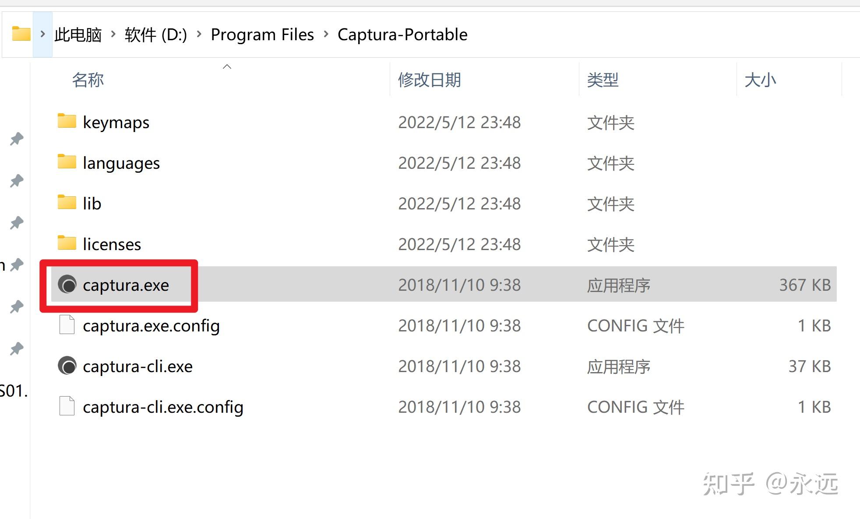This screenshot has height=519, width=860.
Task: Go to Program Files in breadcrumb path
Action: click(x=262, y=35)
